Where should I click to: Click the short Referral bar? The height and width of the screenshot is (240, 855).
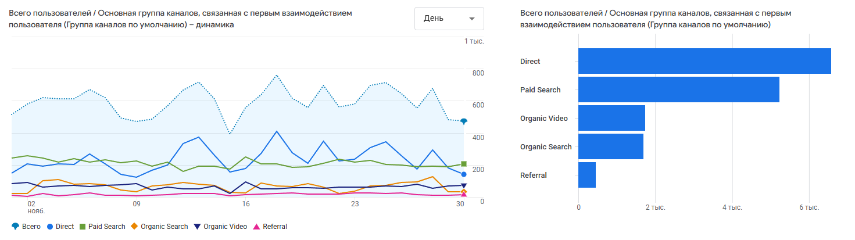(x=587, y=175)
